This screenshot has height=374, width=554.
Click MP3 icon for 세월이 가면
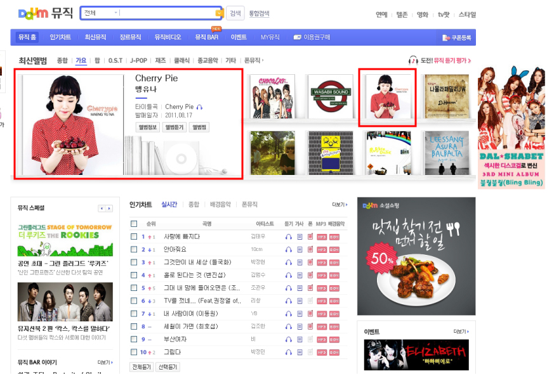(322, 326)
